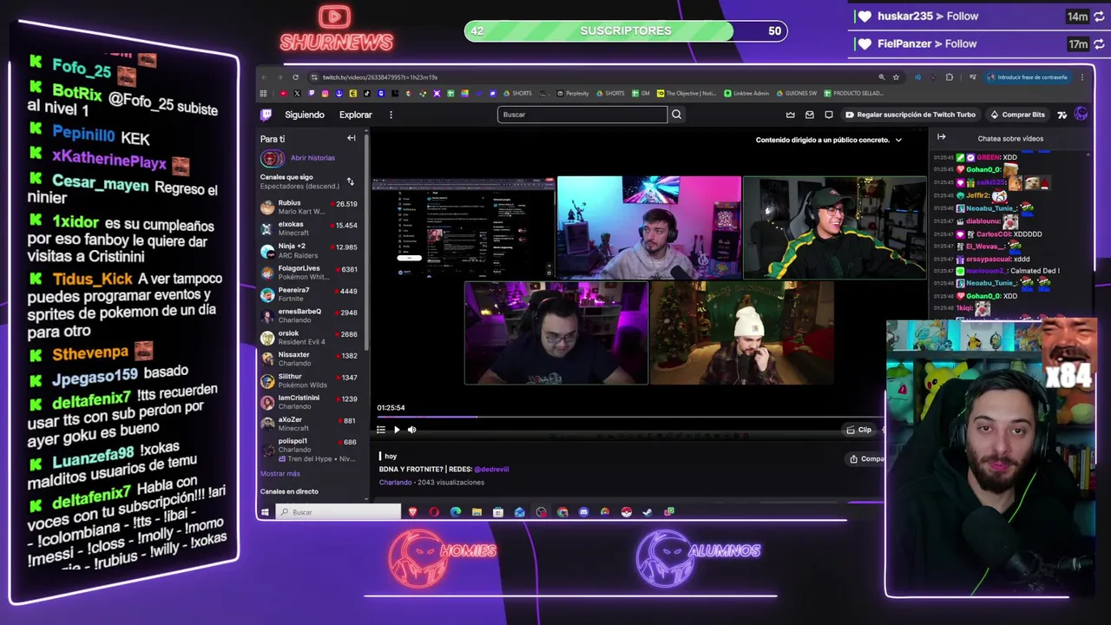The height and width of the screenshot is (625, 1111).
Task: Open video chapters list icon
Action: click(x=380, y=430)
